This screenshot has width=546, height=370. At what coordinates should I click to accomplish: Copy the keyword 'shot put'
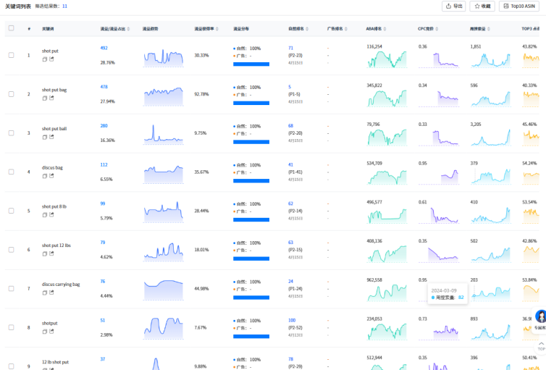pyautogui.click(x=45, y=59)
